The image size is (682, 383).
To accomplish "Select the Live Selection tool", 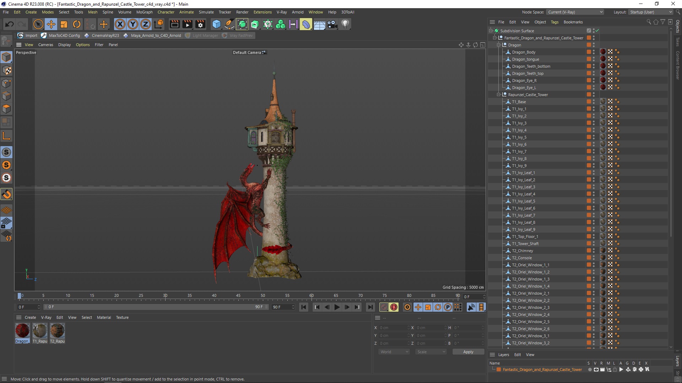I will (x=38, y=24).
